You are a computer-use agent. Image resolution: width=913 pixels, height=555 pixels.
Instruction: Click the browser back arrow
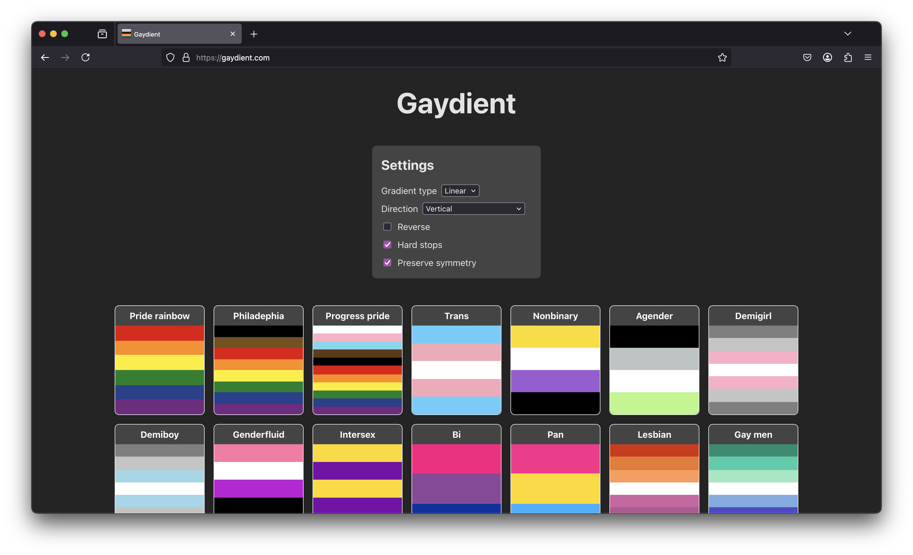(x=45, y=57)
